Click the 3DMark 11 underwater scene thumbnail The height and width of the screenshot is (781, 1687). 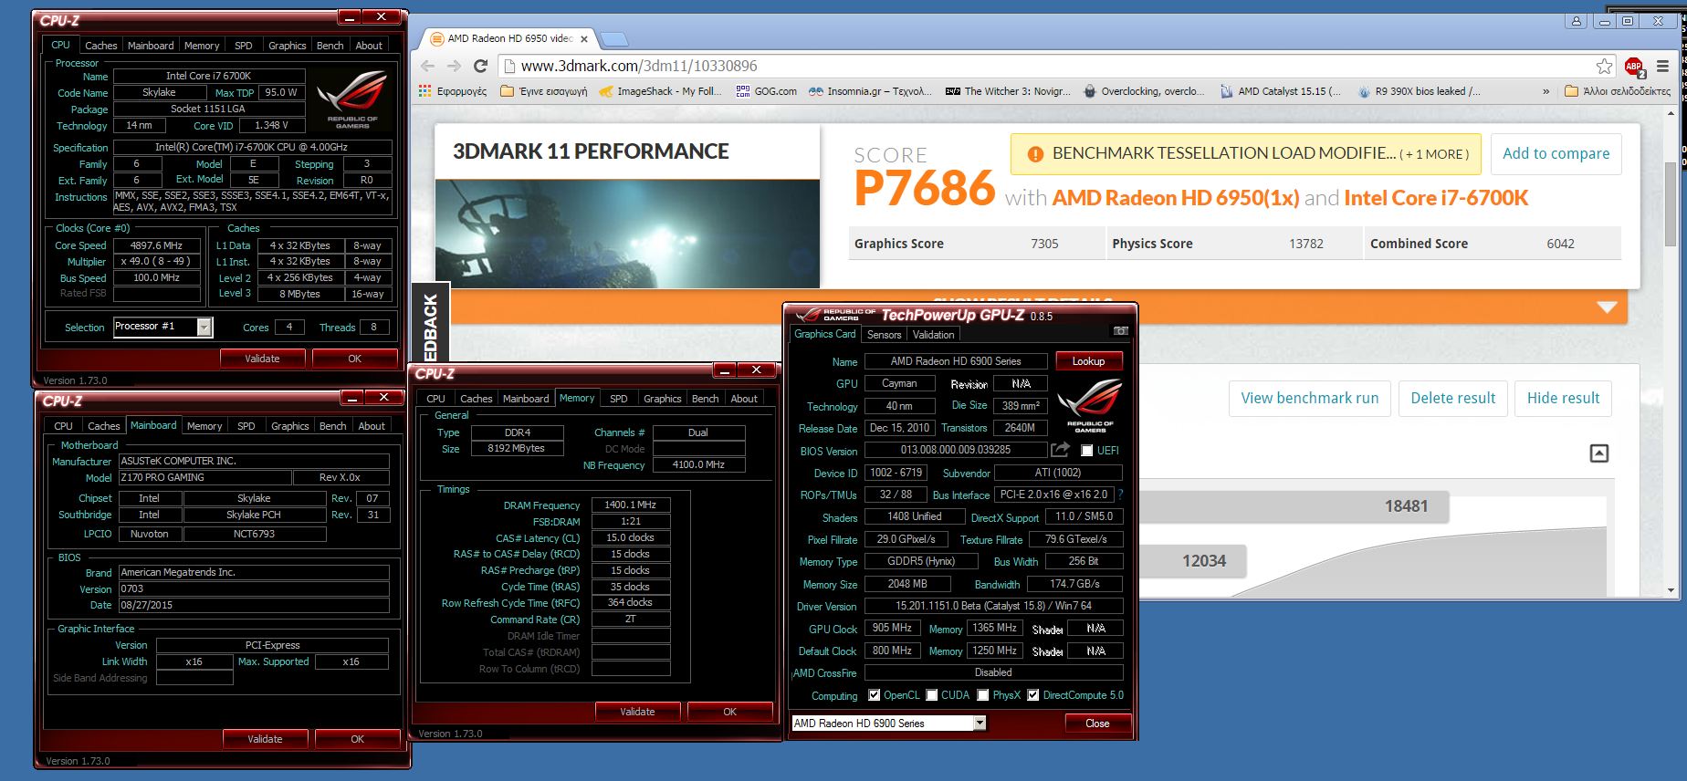tap(626, 234)
